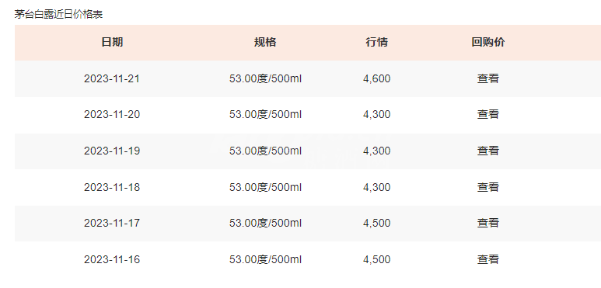The height and width of the screenshot is (288, 601).
Task: Click the 茅台白露近日价格表 title text
Action: point(58,15)
